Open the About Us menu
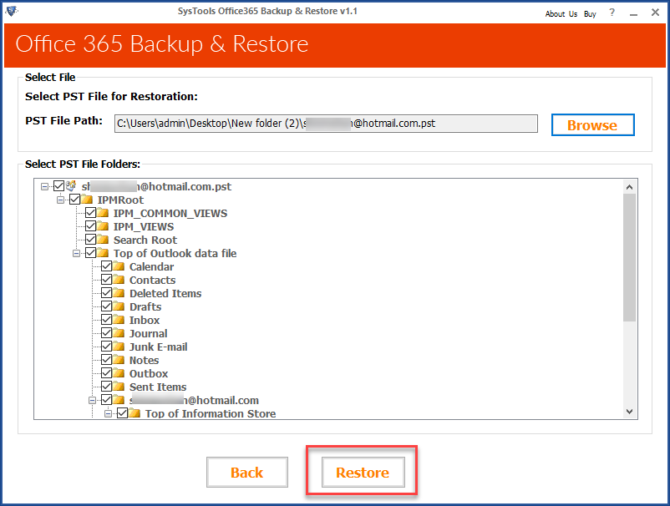Image resolution: width=670 pixels, height=506 pixels. coord(561,13)
